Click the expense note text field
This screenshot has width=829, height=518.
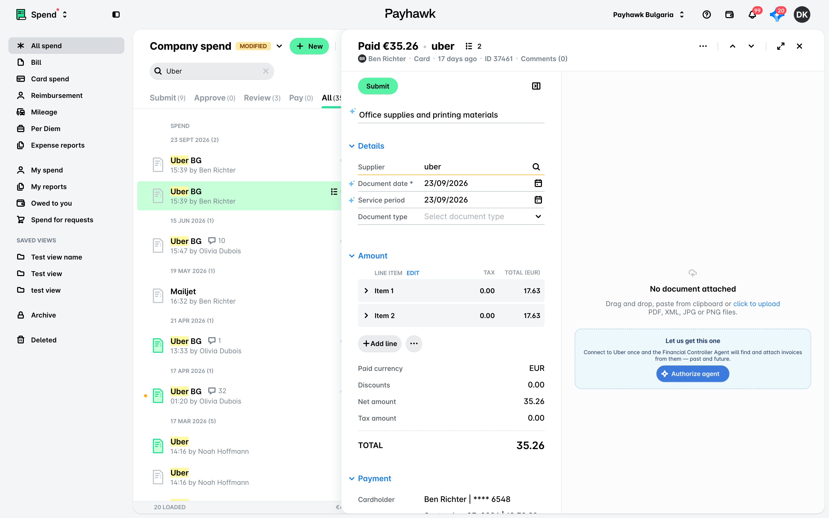(x=451, y=115)
